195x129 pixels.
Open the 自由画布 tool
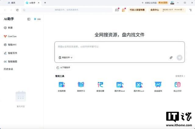tap(158, 87)
